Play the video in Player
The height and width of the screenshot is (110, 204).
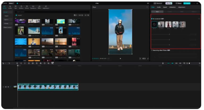click(120, 58)
